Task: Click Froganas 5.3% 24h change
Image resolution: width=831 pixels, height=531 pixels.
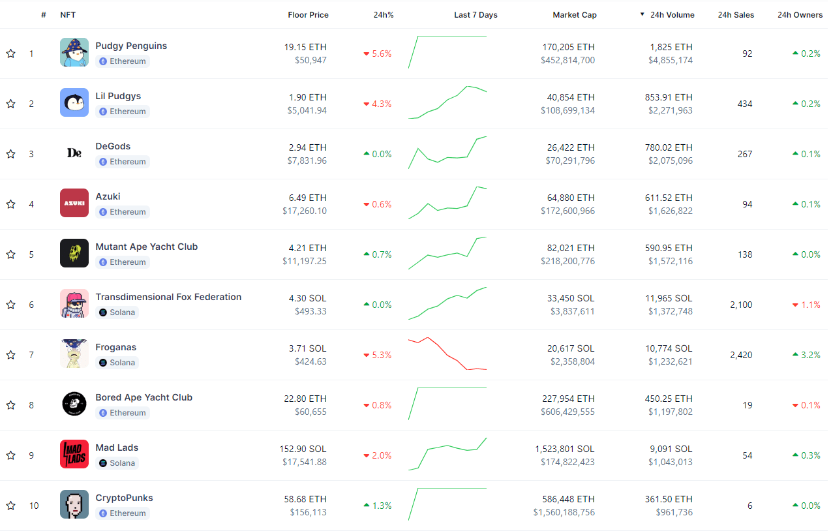Action: pyautogui.click(x=378, y=355)
